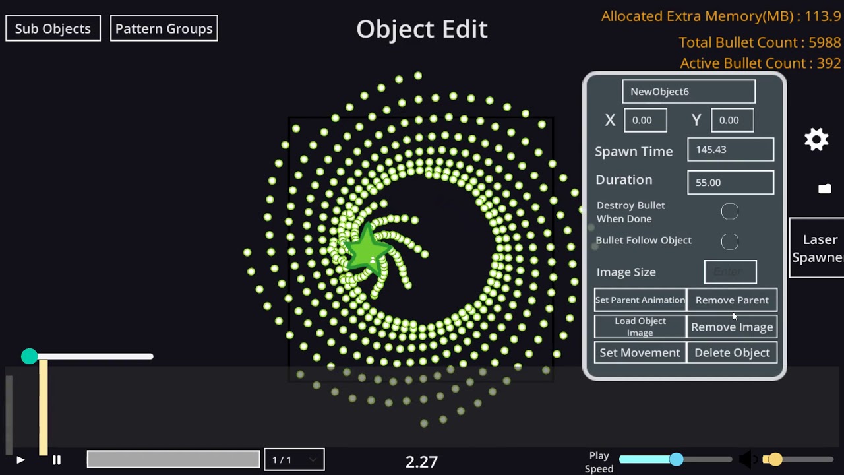Open the Sub Objects tab
The image size is (844, 475).
(x=53, y=28)
